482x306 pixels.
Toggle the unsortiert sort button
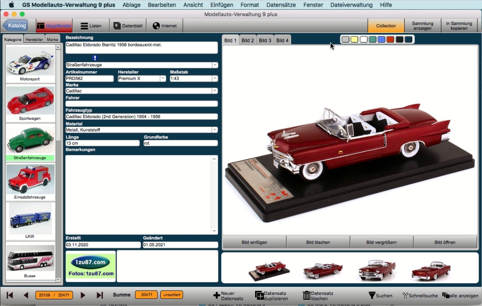coord(172,295)
